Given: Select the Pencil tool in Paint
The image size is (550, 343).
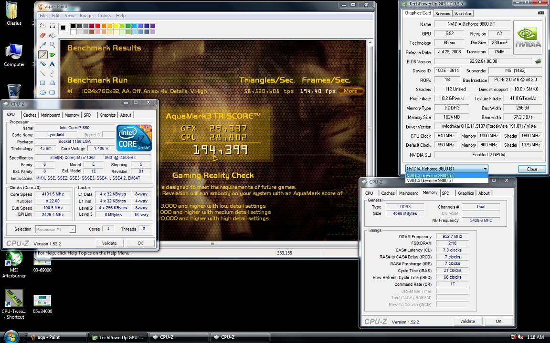Looking at the screenshot, I should pos(43,54).
